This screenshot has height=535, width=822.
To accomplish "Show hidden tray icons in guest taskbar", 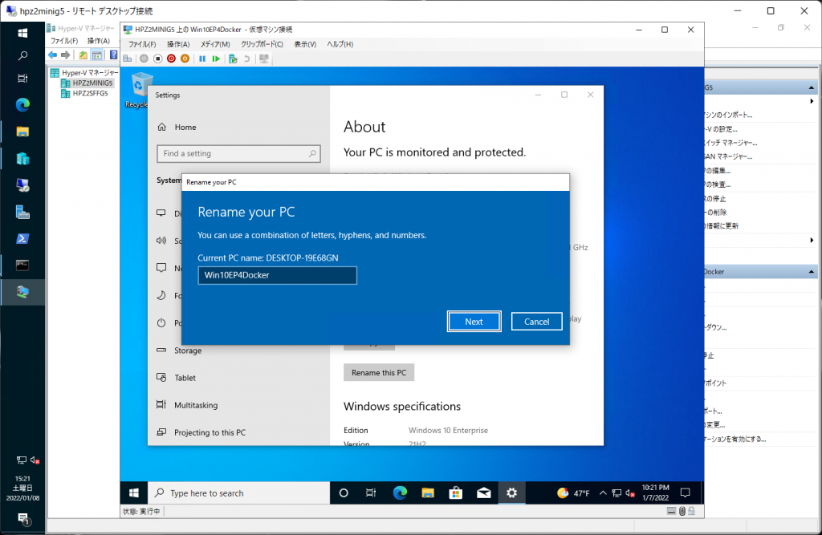I will (x=603, y=493).
